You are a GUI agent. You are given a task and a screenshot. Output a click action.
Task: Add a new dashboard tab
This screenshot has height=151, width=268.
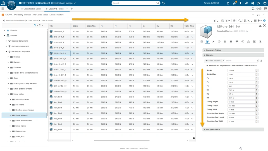click(x=72, y=9)
